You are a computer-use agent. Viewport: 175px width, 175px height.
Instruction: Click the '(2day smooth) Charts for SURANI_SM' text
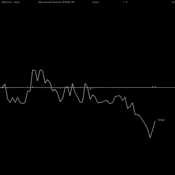(x=56, y=2)
